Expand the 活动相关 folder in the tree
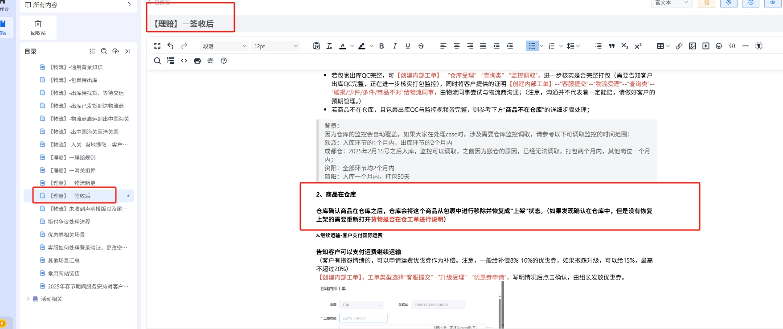Screen dimensions: 783x329 point(28,299)
